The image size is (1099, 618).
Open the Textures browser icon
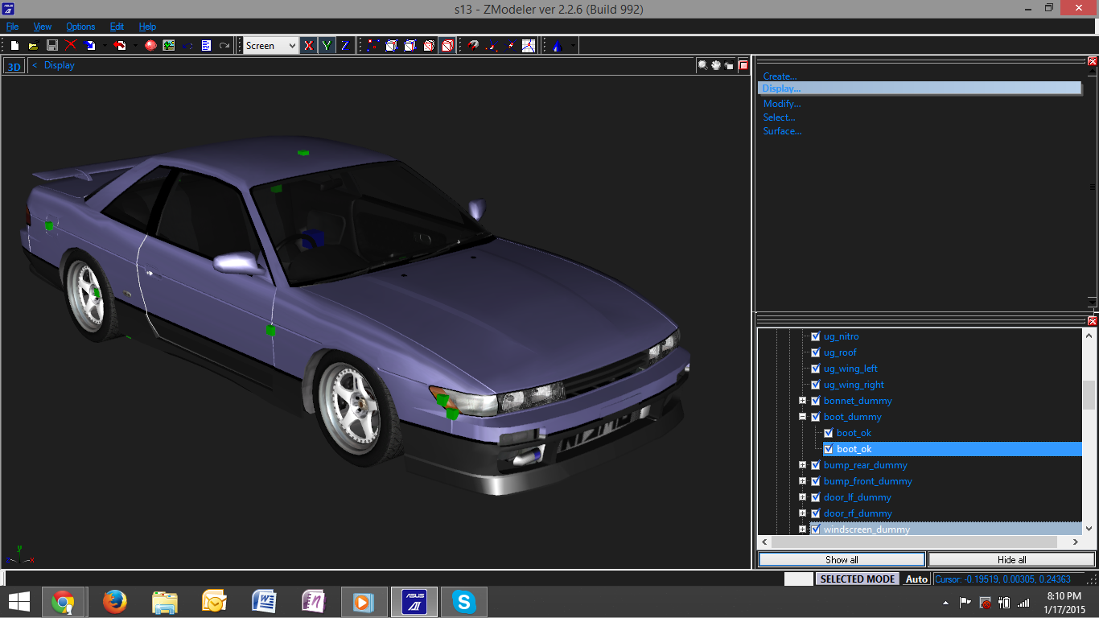tap(169, 46)
